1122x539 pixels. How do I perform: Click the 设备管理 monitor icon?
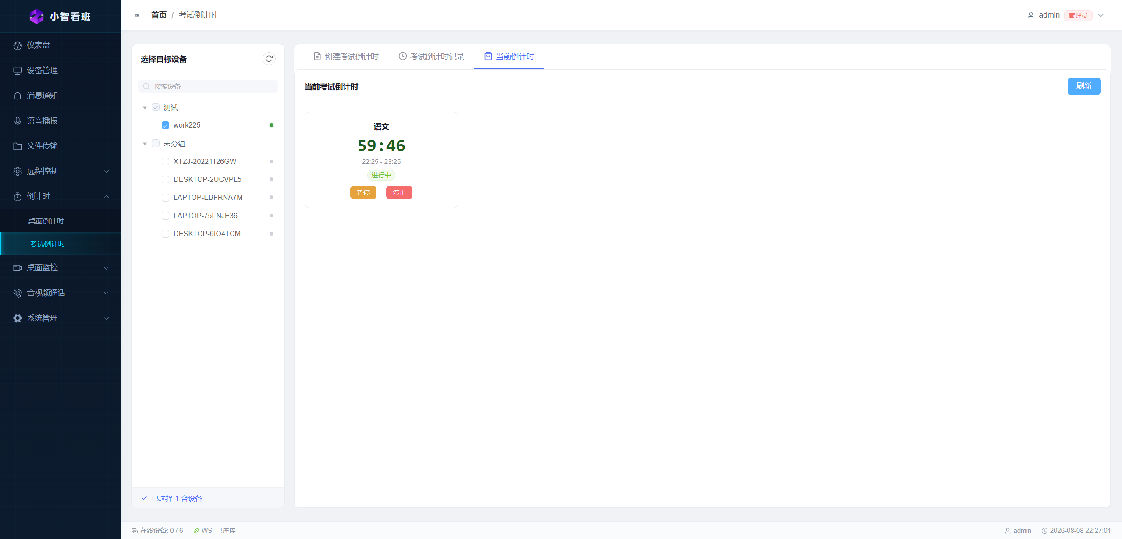click(x=18, y=71)
